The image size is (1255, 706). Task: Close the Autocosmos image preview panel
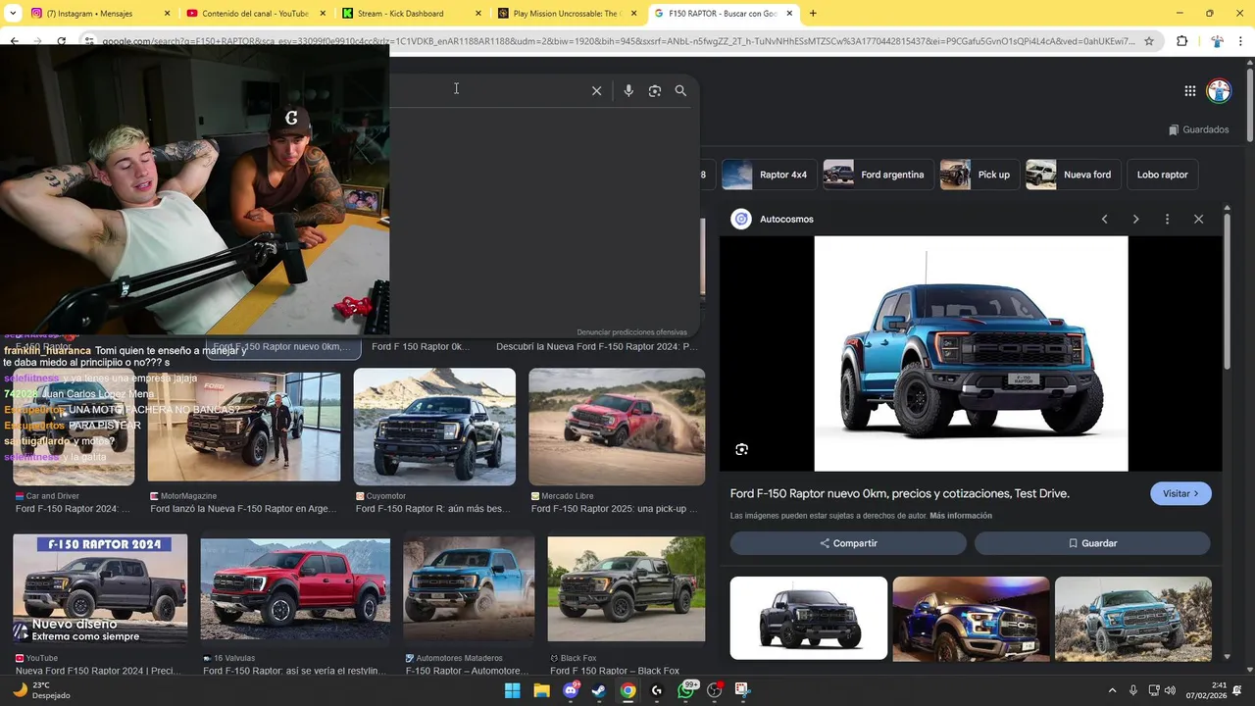click(x=1198, y=219)
